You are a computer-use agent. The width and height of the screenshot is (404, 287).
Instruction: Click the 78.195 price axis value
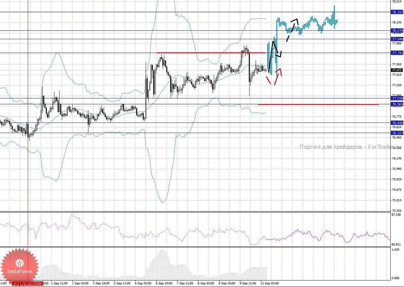coord(396,23)
